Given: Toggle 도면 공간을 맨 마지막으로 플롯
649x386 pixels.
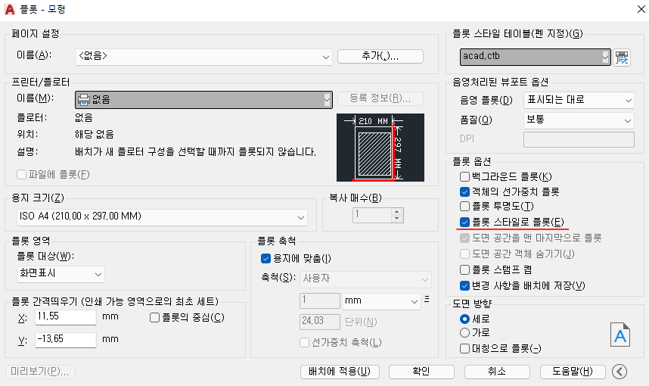Looking at the screenshot, I should [x=464, y=238].
